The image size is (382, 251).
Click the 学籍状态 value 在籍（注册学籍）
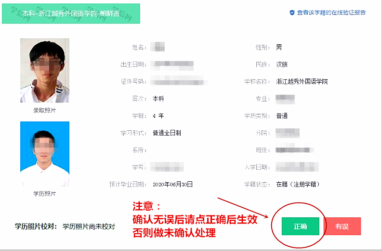[298, 184]
